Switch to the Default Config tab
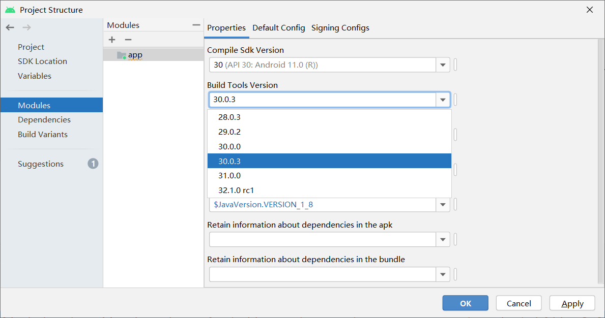This screenshot has height=318, width=605. (x=278, y=27)
